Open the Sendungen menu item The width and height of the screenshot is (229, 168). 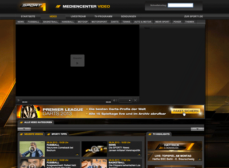pos(128,16)
